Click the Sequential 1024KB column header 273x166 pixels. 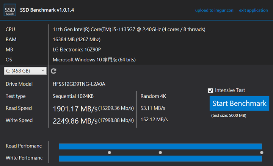click(x=74, y=96)
